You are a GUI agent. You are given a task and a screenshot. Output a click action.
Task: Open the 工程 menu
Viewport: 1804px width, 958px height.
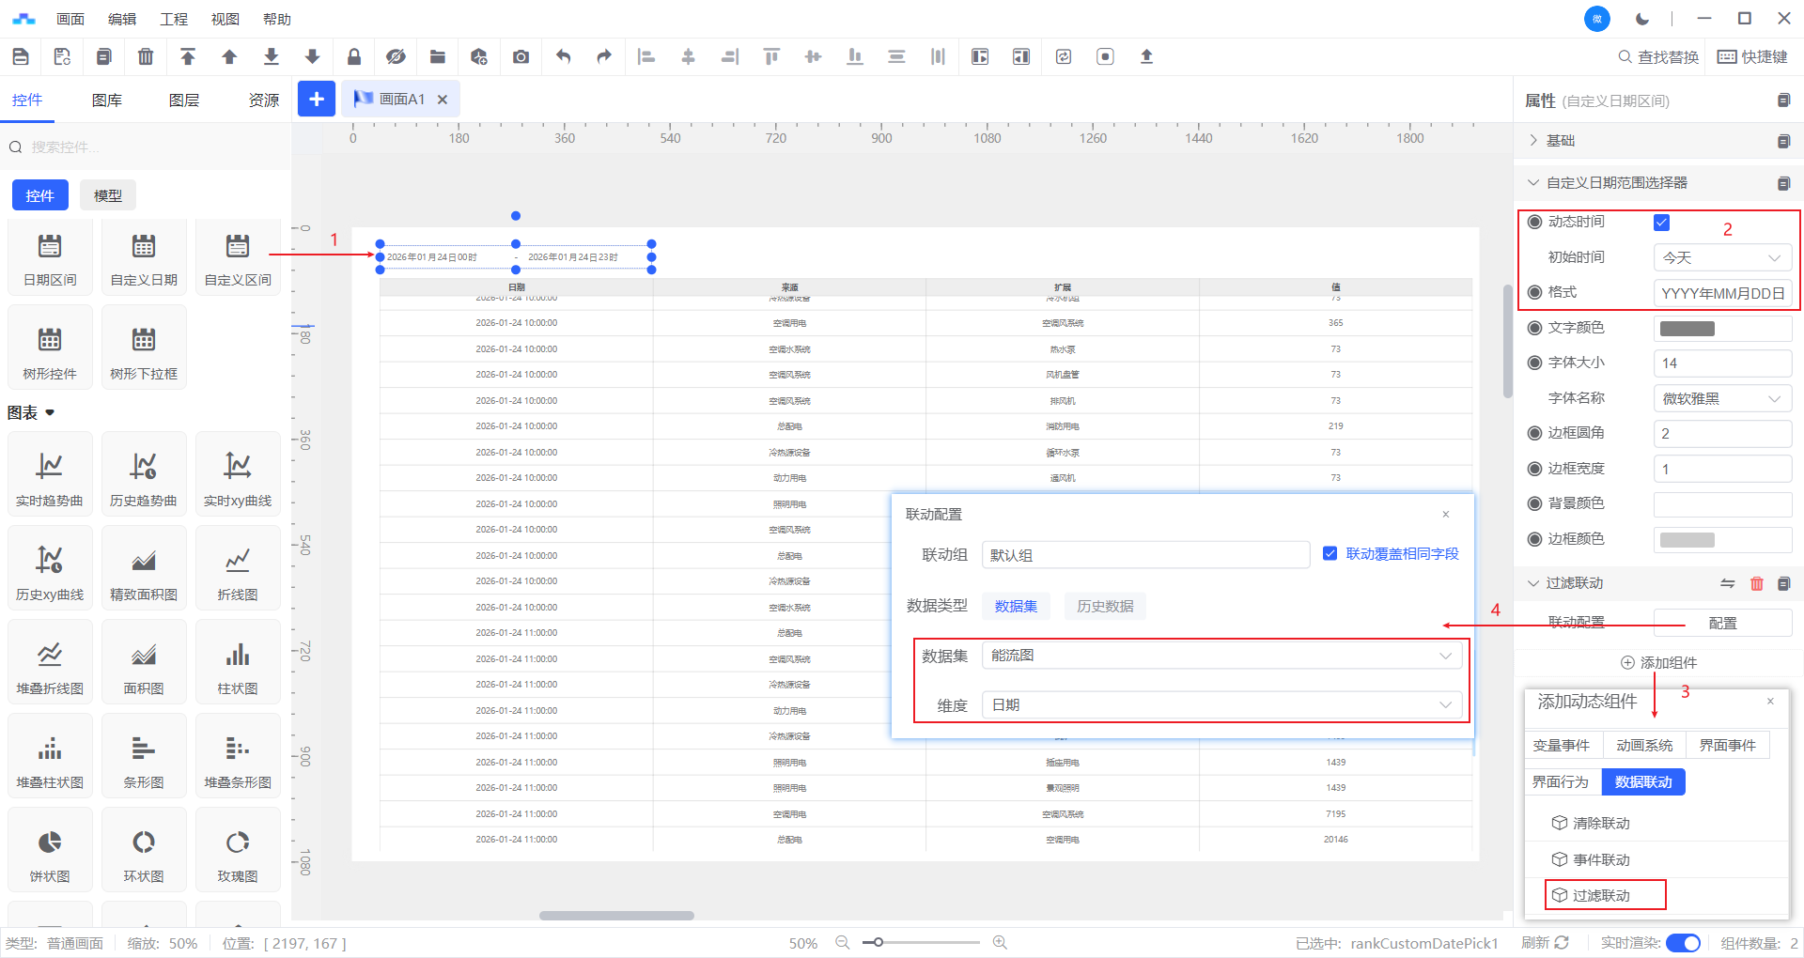pos(174,19)
